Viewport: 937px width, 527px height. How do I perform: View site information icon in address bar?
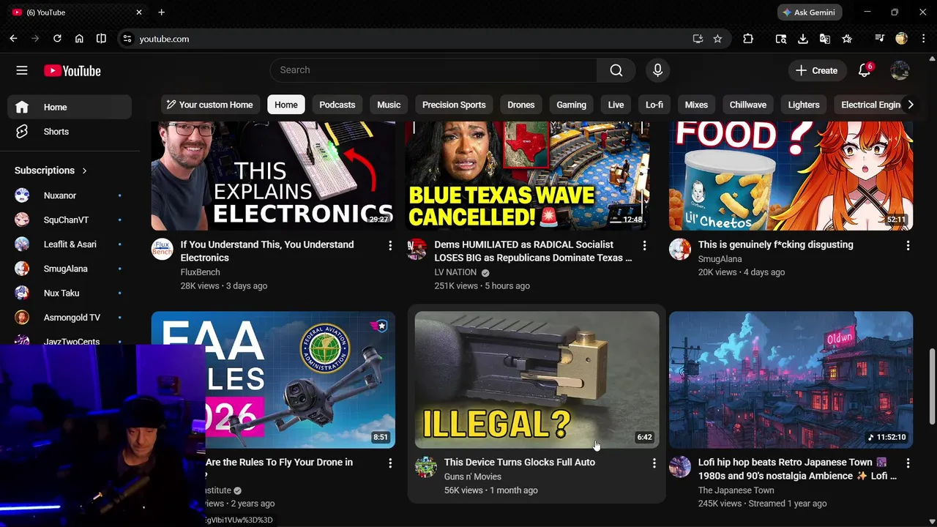coord(127,39)
